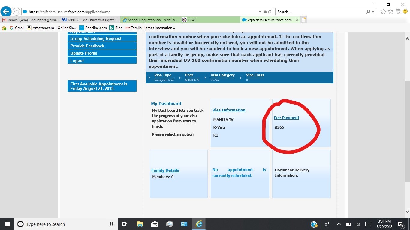Click No appointment is currently scheduled text
The width and height of the screenshot is (410, 230).
pyautogui.click(x=239, y=173)
